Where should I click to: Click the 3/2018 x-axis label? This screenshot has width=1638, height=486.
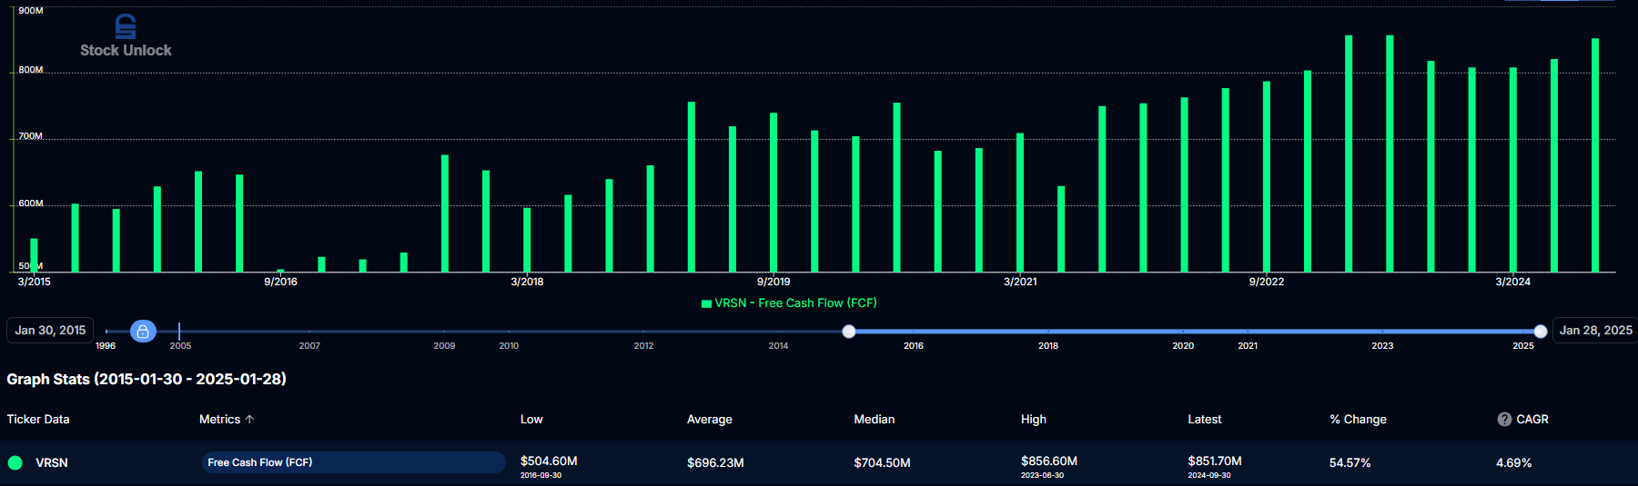click(x=527, y=282)
